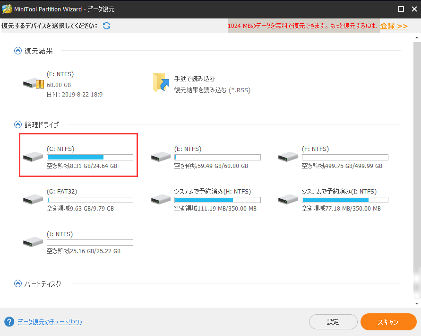This screenshot has width=421, height=336.
Task: Click the refresh devices icon
Action: point(106,26)
